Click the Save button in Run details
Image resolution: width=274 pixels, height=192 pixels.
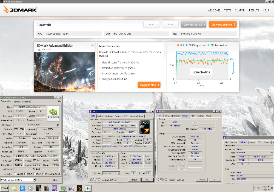170,24
